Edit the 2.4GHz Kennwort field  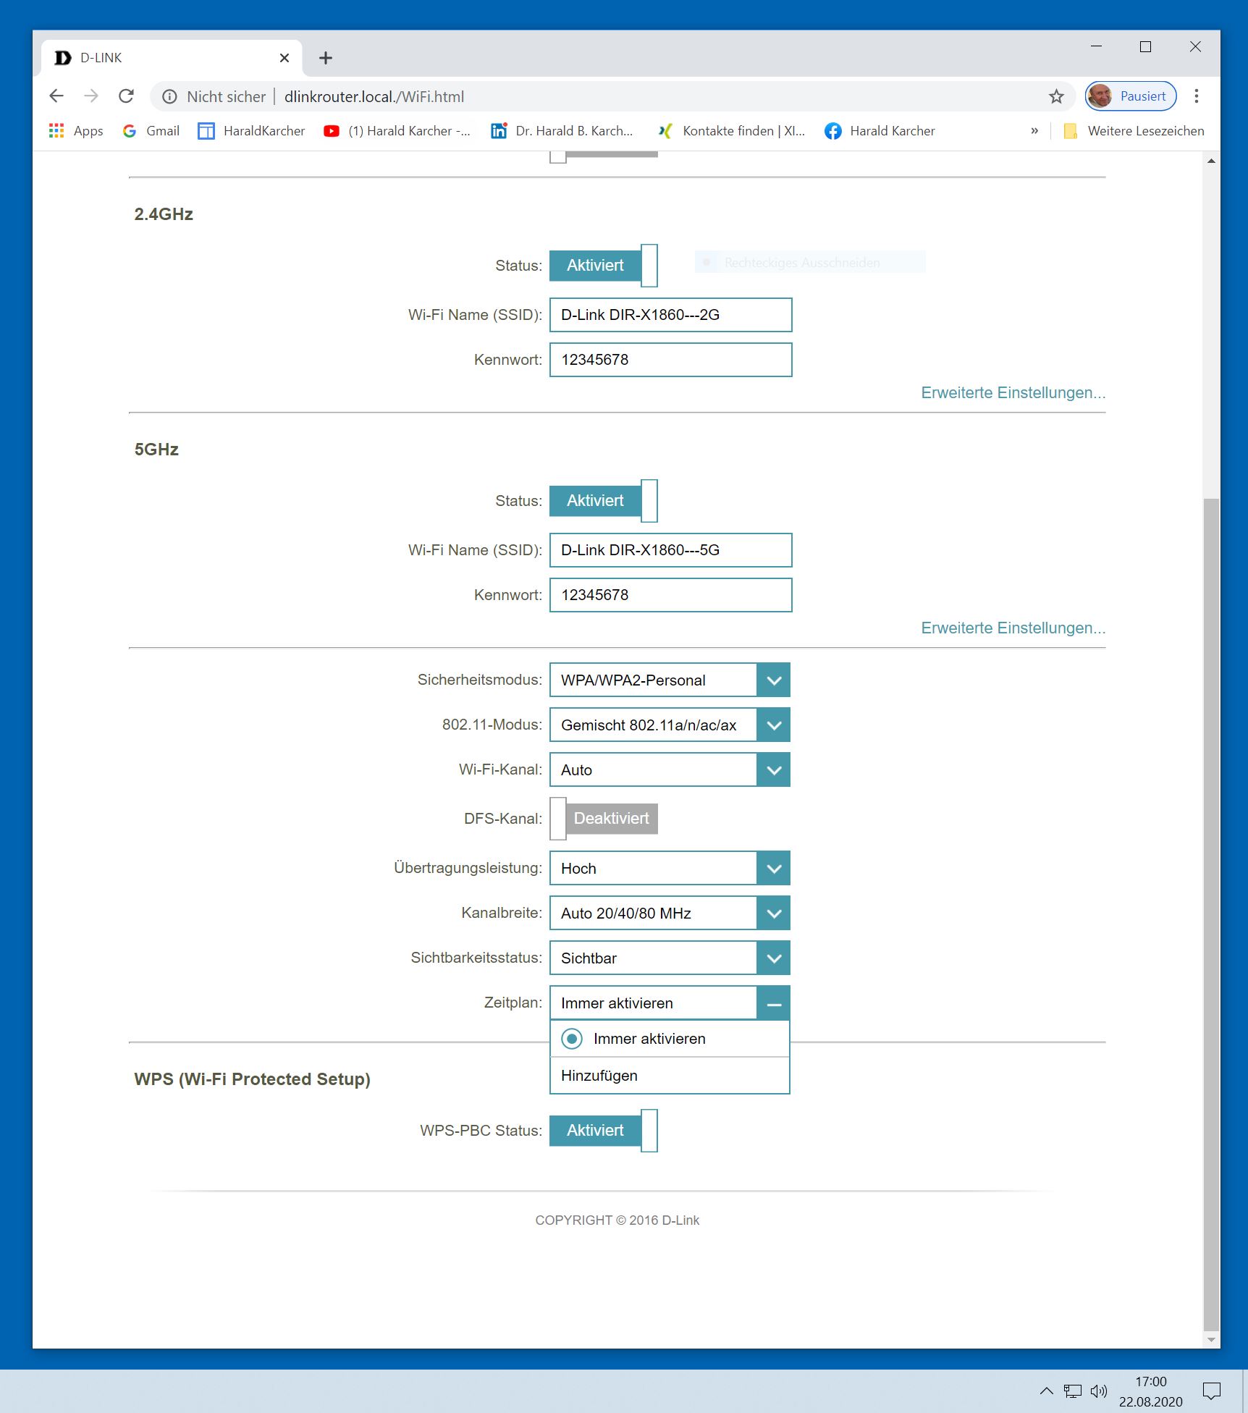tap(670, 360)
